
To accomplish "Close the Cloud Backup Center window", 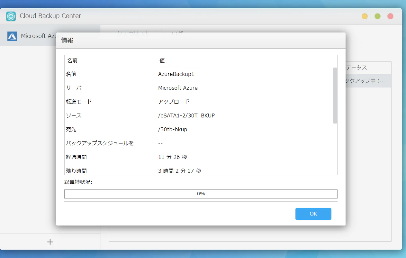I will (390, 16).
